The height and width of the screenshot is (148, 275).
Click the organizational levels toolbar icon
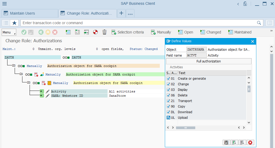[x=86, y=32]
